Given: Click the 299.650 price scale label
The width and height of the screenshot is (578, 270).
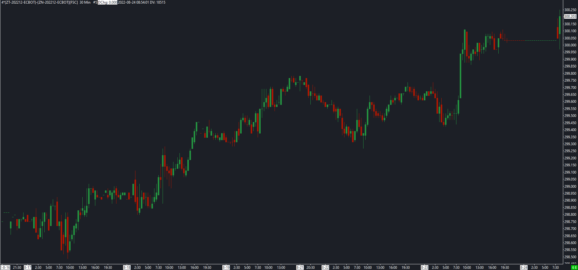Looking at the screenshot, I should click(570, 95).
